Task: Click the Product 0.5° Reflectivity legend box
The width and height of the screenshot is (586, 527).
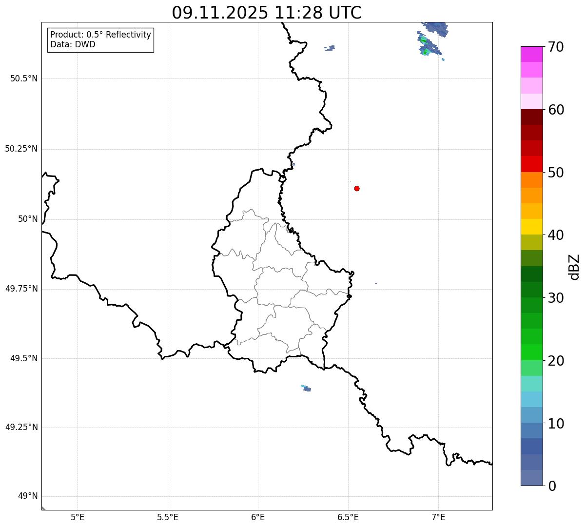Action: (100, 40)
